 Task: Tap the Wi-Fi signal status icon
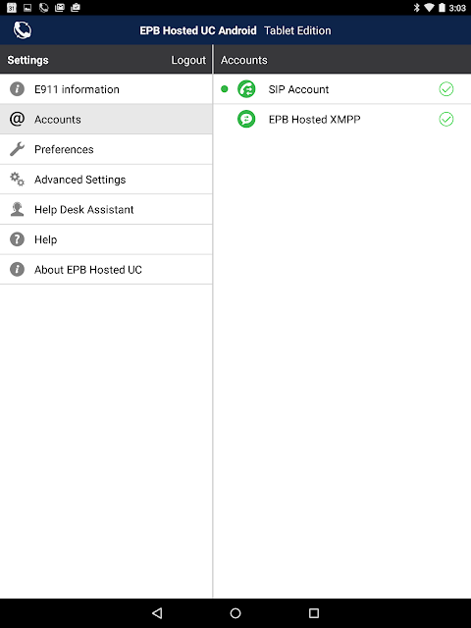[429, 8]
